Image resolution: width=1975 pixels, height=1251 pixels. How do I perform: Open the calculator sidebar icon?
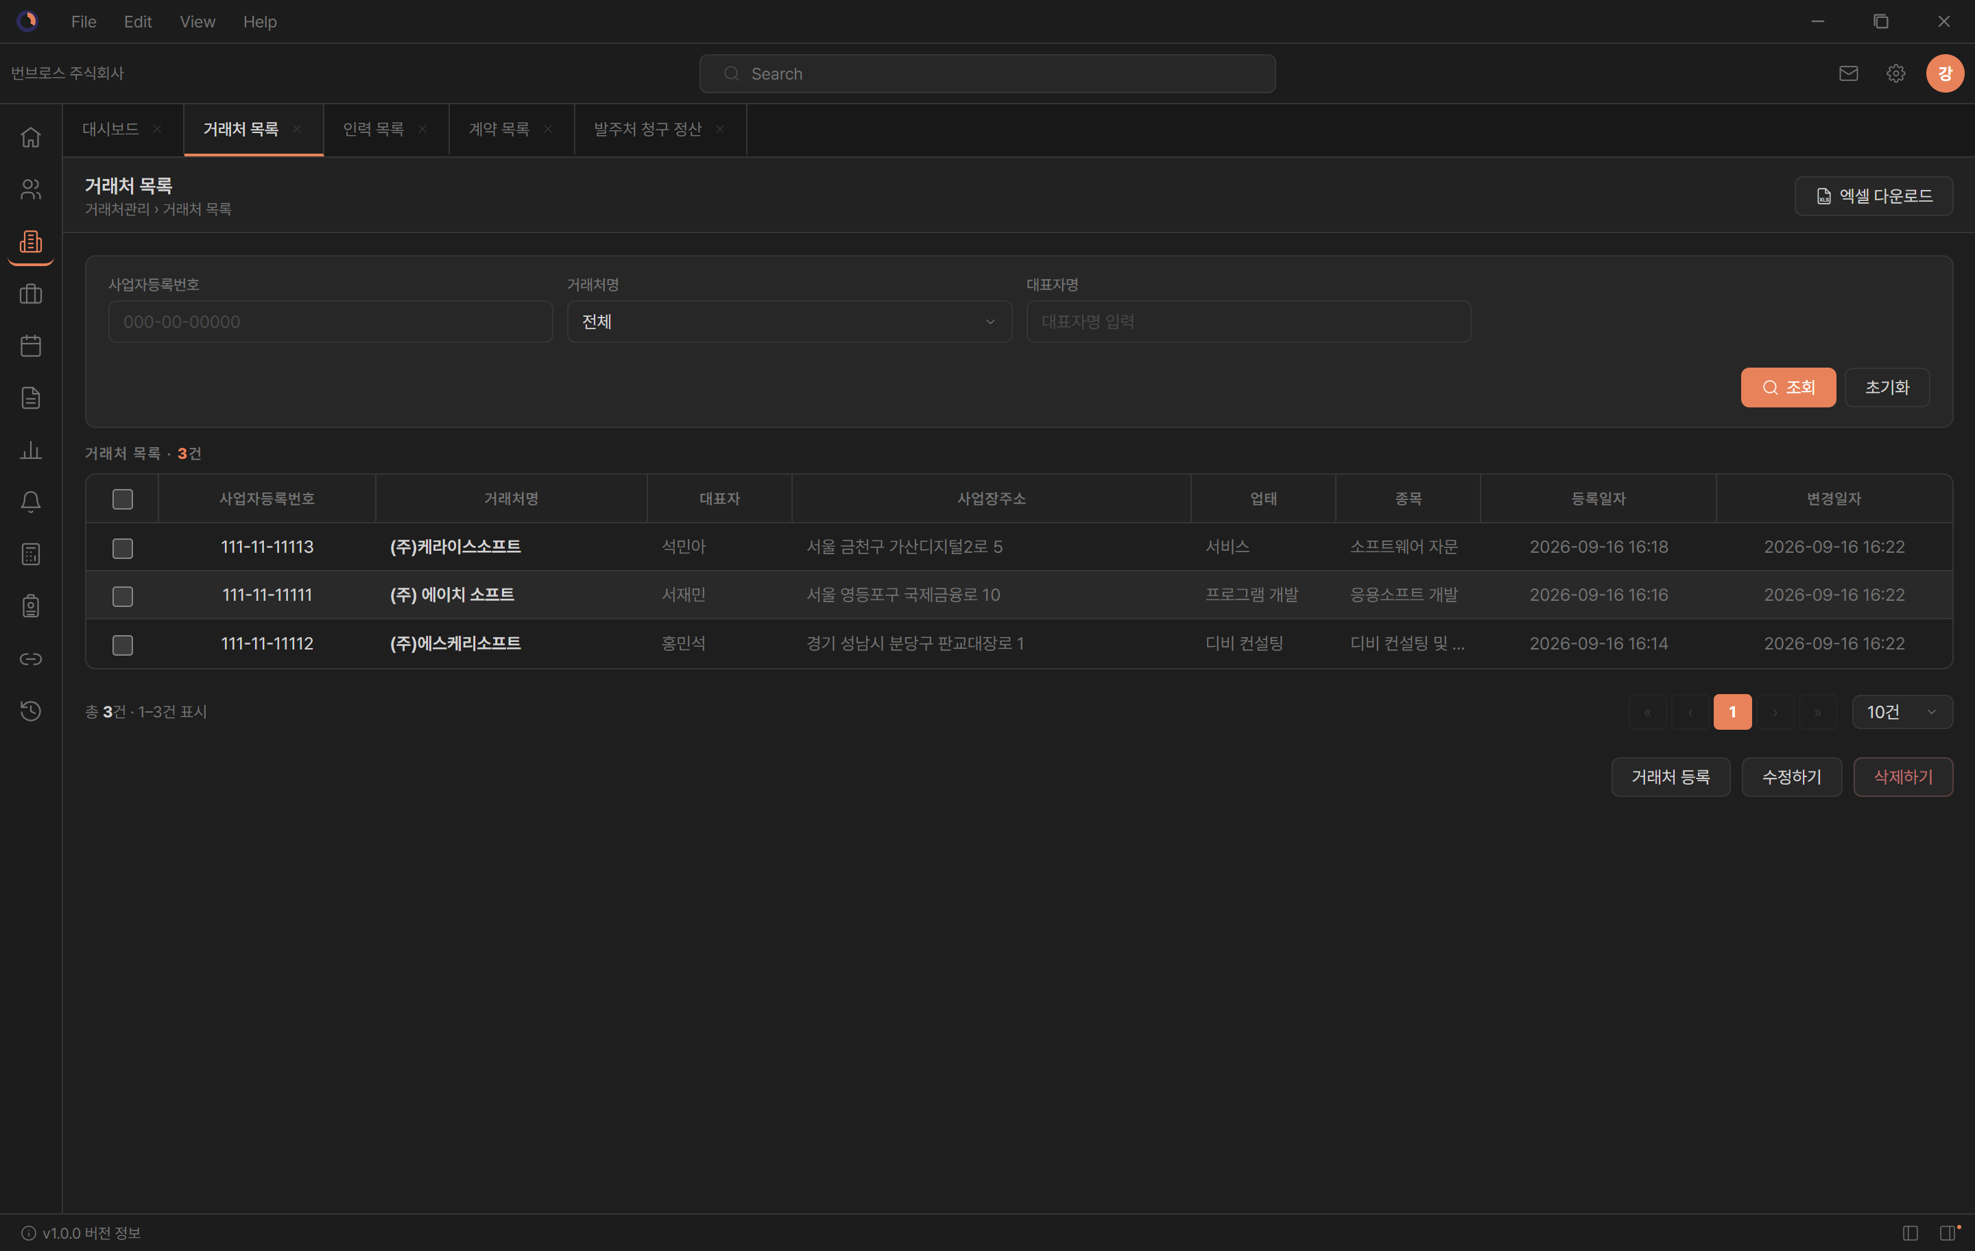click(30, 555)
